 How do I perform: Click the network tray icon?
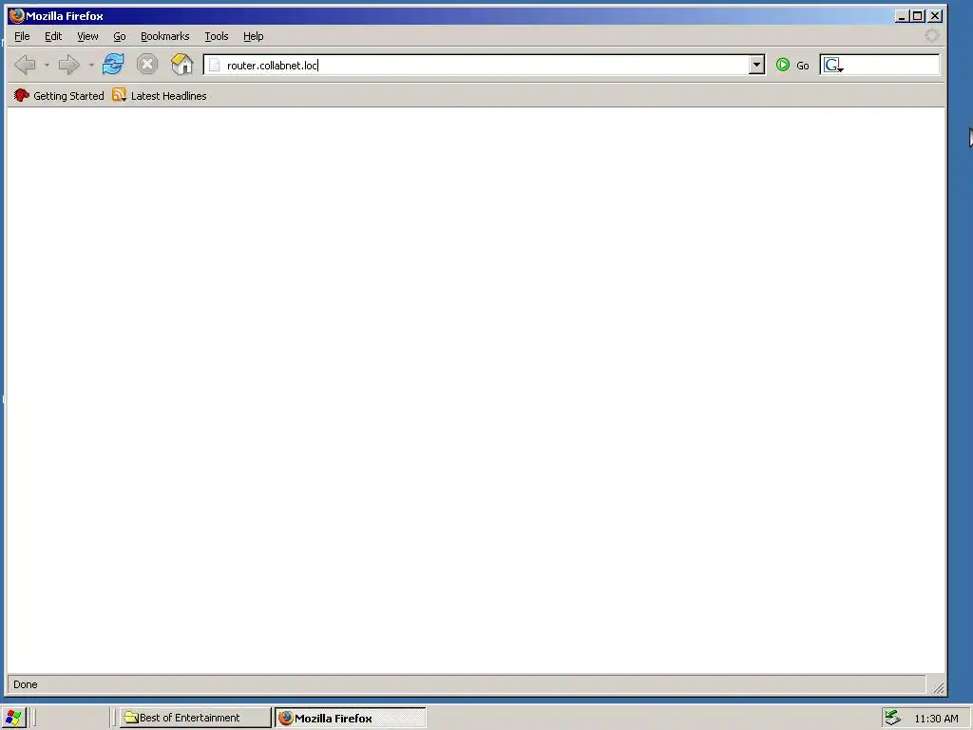(892, 718)
